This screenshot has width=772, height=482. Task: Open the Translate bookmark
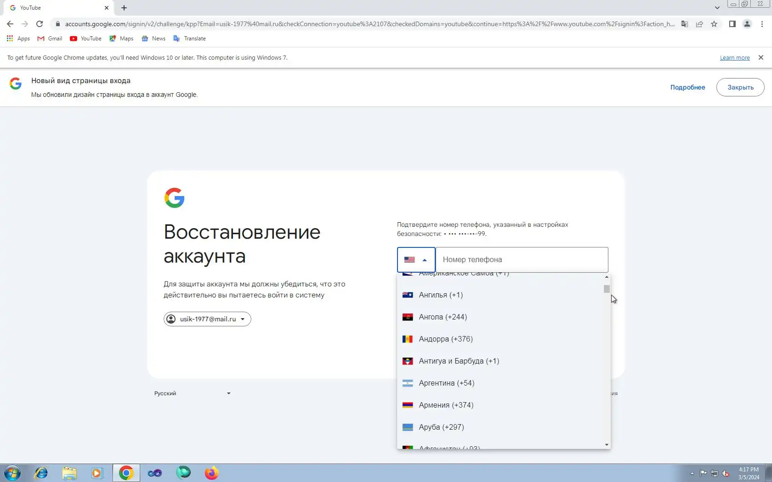coord(189,39)
